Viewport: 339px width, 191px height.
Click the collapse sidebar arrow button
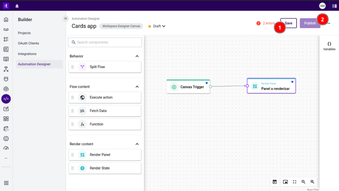[x=66, y=19]
